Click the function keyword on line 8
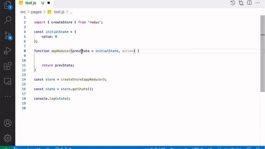The image size is (265, 149). tap(41, 51)
